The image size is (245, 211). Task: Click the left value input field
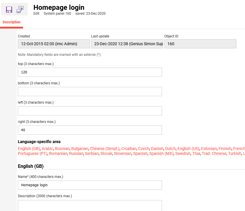point(90,111)
